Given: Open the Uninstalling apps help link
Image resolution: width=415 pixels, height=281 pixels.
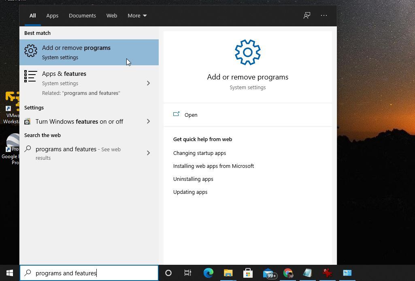Looking at the screenshot, I should point(193,179).
